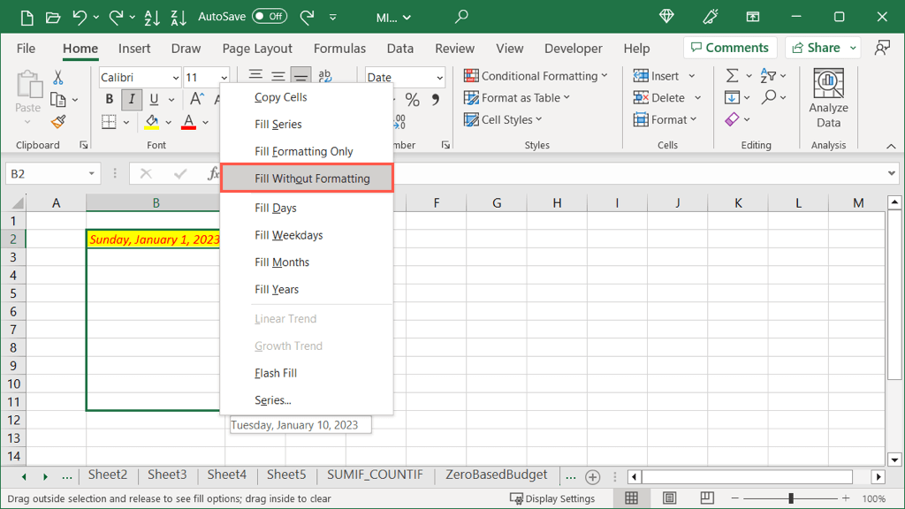Open the Formulas ribbon tab
Image resolution: width=905 pixels, height=509 pixels.
[x=339, y=49]
